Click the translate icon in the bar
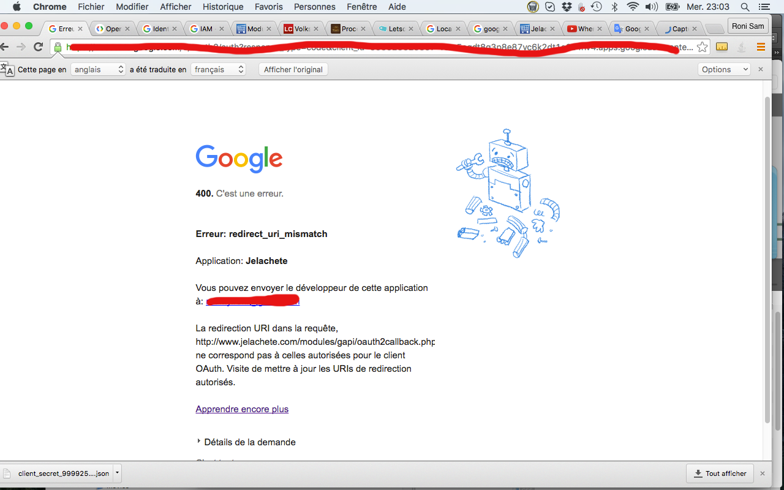This screenshot has width=784, height=490. pos(8,70)
